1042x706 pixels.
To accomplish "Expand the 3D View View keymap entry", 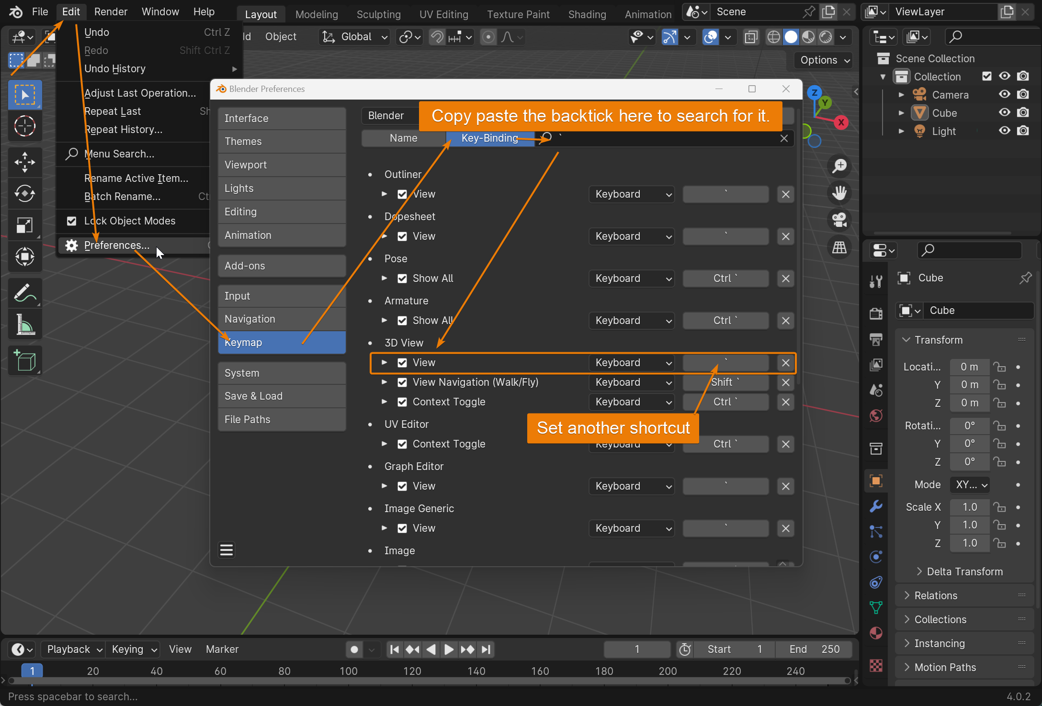I will coord(385,363).
